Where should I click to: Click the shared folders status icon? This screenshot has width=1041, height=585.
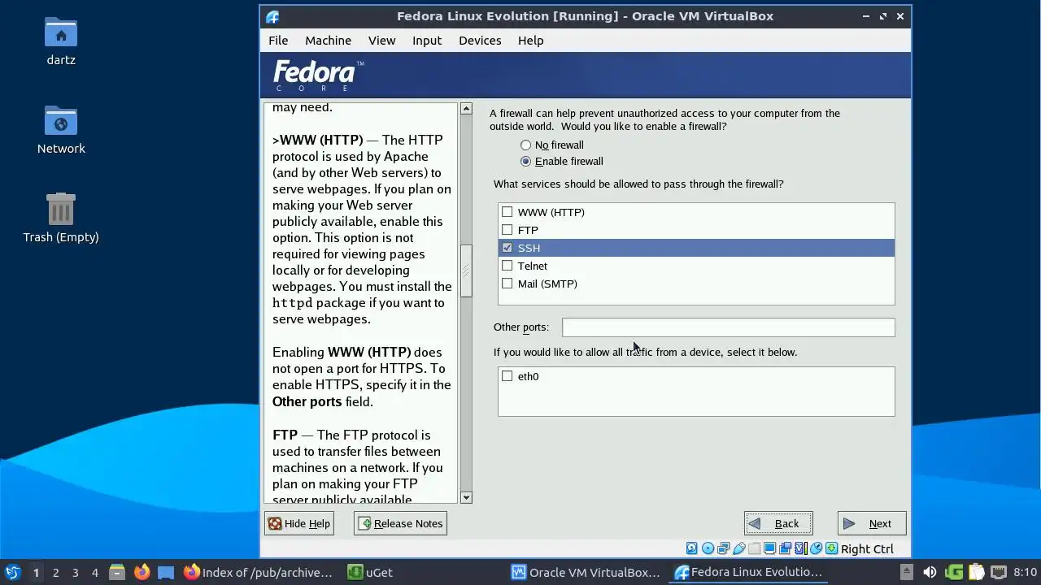click(x=754, y=548)
